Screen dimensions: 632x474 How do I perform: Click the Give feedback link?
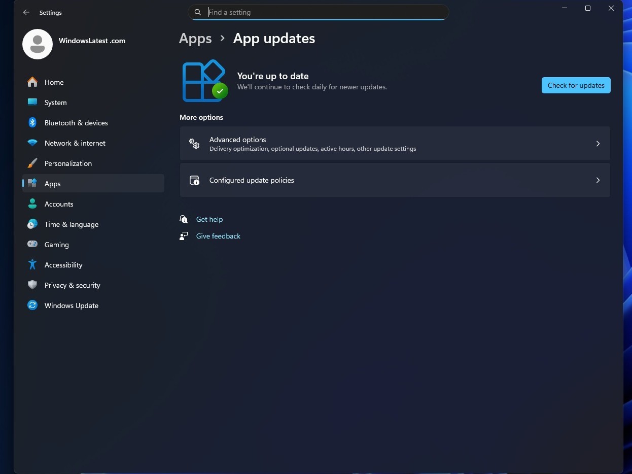click(x=218, y=236)
